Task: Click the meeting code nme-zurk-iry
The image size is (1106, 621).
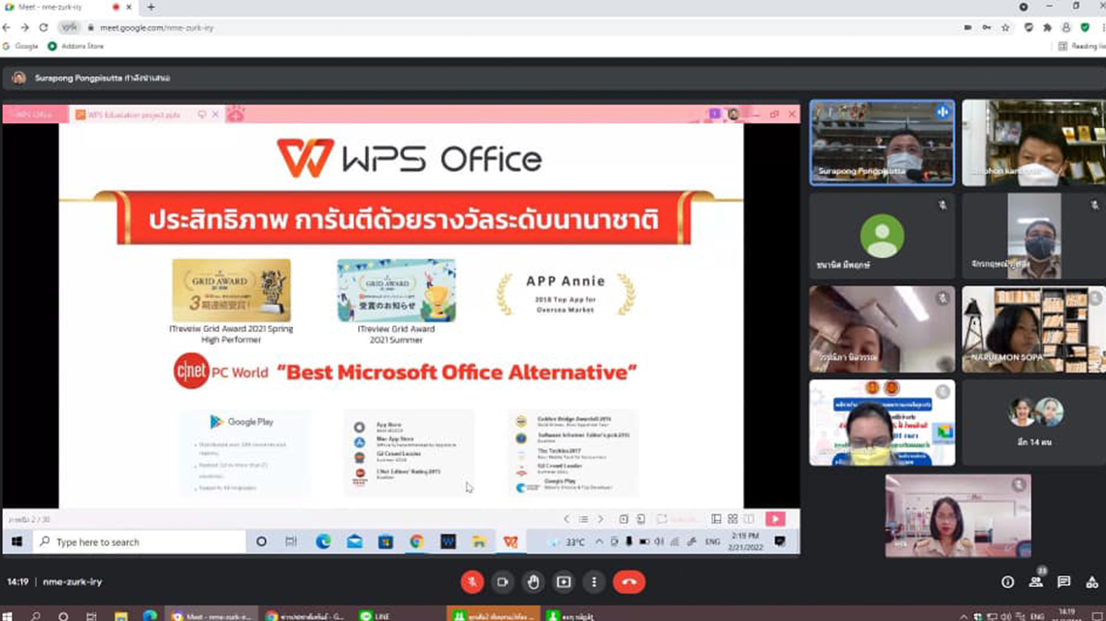Action: (x=73, y=582)
